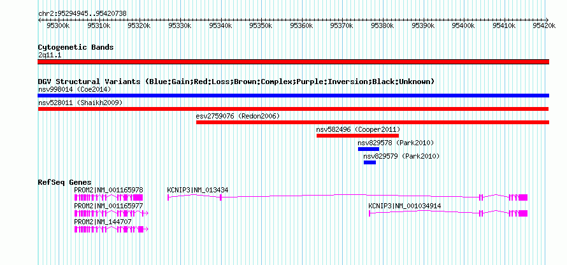
Task: Click the 95380k ruler tick label
Action: tap(382, 26)
